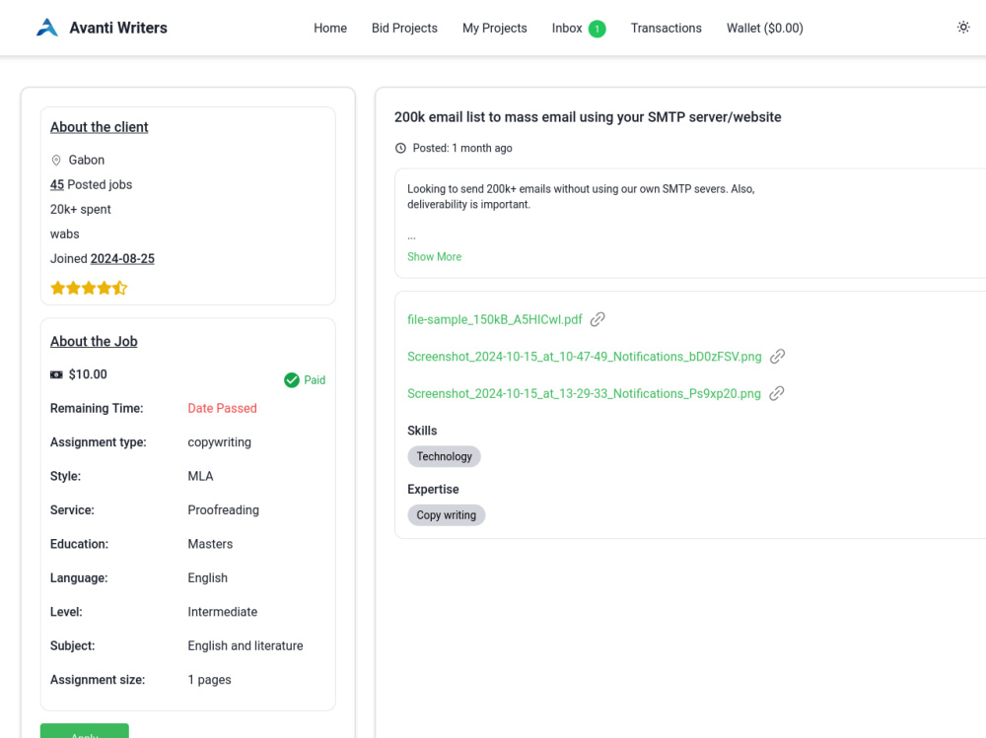Click the Skills section label
The image size is (986, 738).
(x=422, y=431)
